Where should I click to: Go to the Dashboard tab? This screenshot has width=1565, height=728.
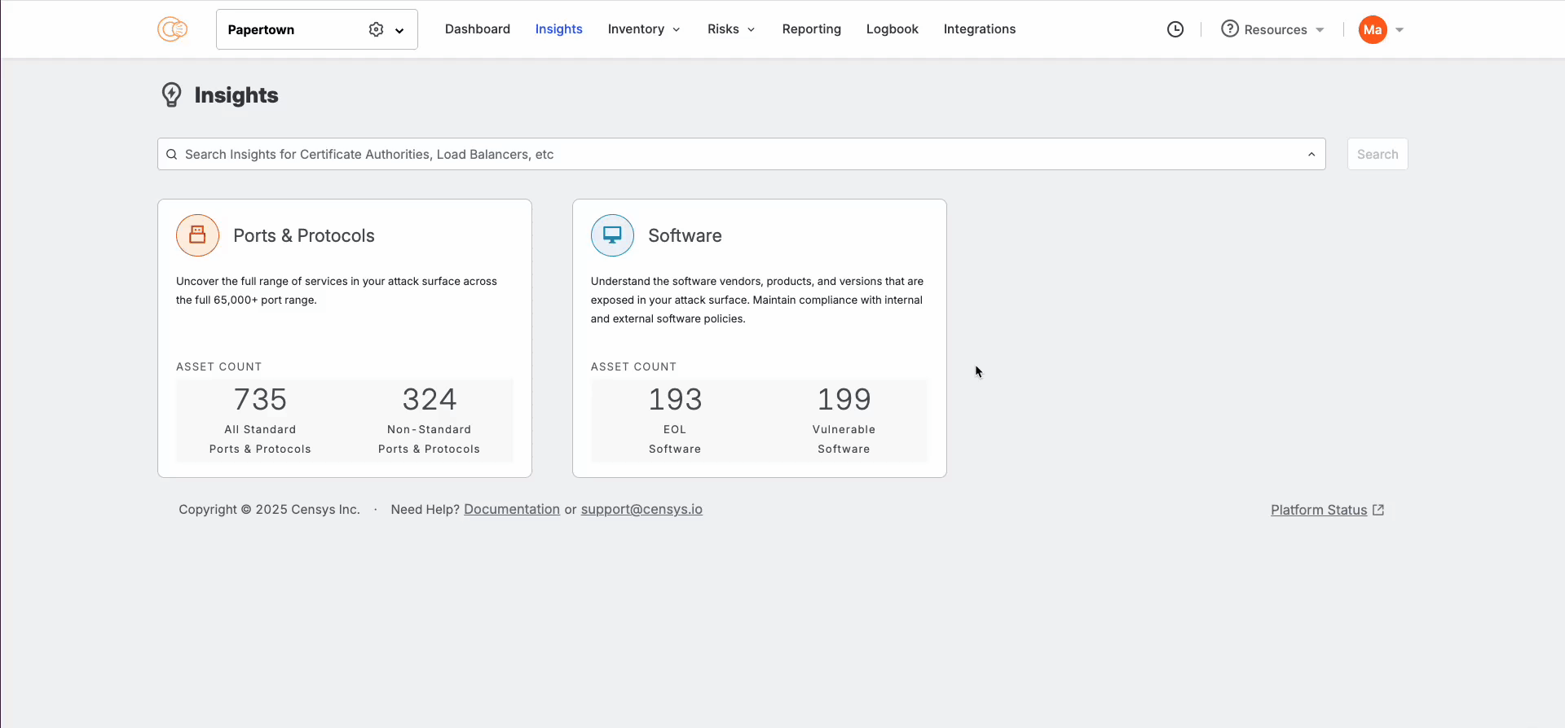(477, 29)
